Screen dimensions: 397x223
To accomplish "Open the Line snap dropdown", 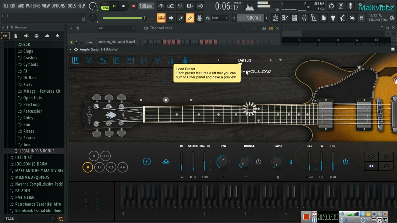I will pos(220,18).
